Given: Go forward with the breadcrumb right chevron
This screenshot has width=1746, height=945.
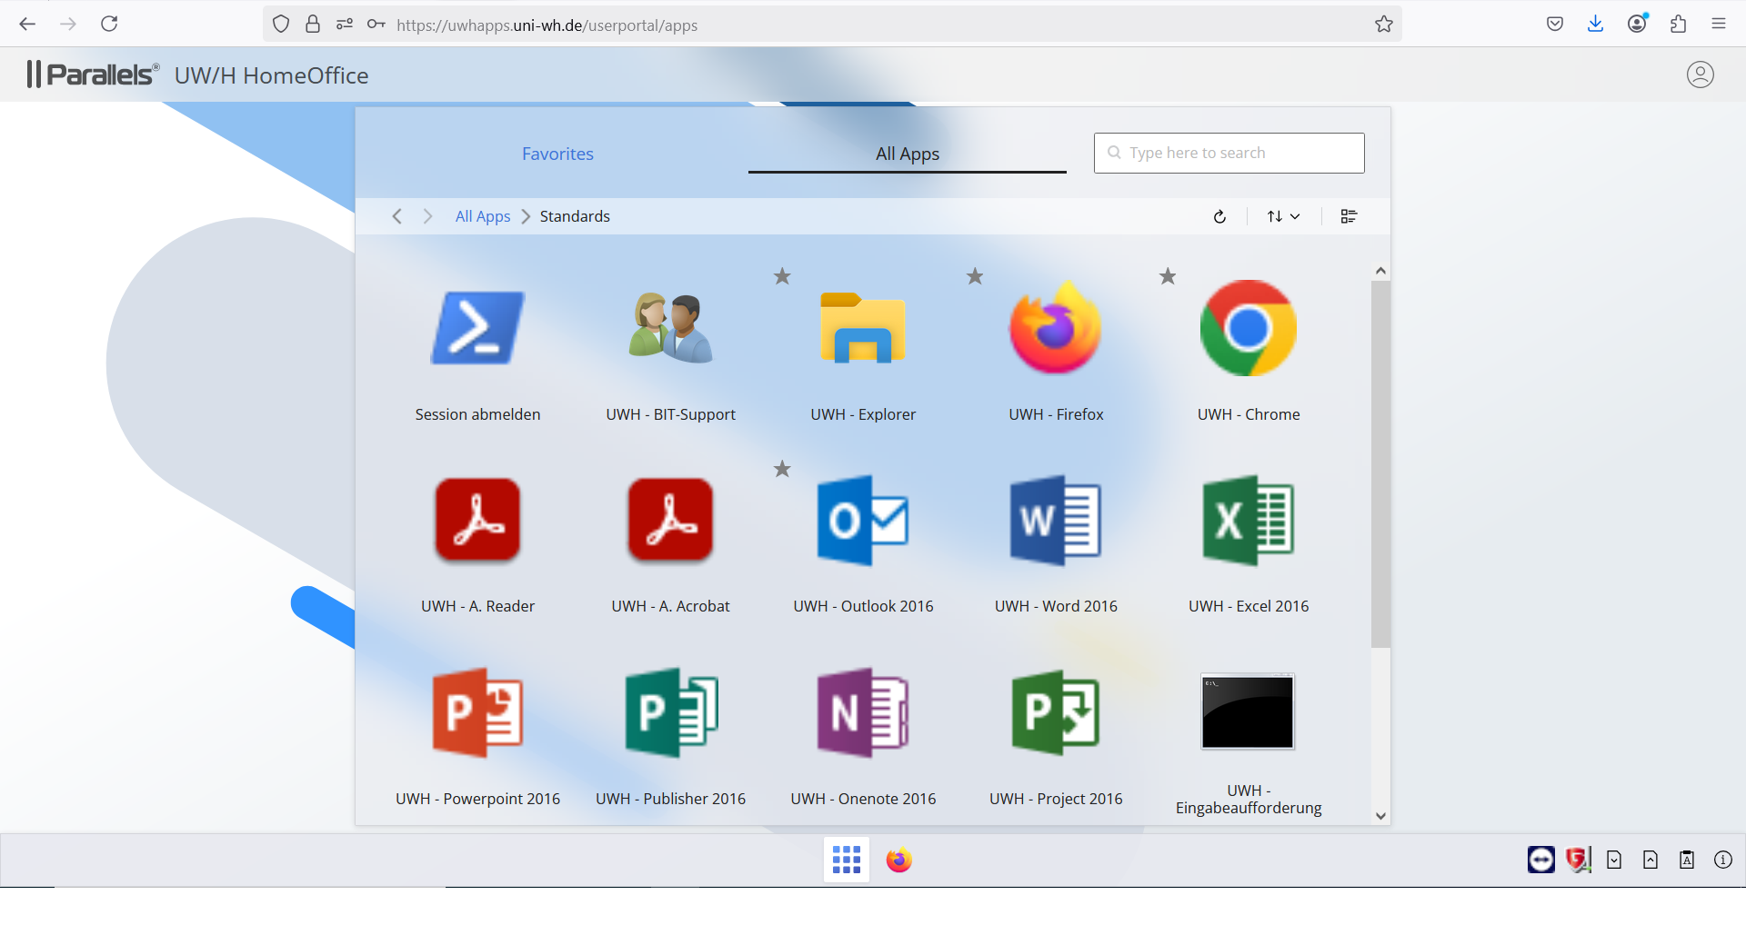Looking at the screenshot, I should coord(427,216).
